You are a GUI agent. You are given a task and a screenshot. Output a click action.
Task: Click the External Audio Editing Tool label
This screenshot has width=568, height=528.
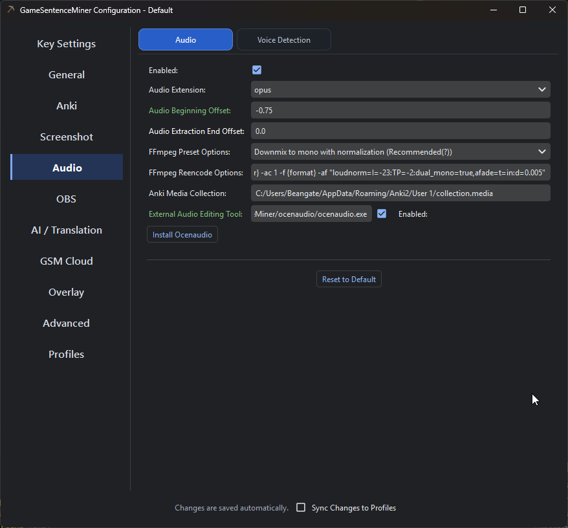[195, 214]
